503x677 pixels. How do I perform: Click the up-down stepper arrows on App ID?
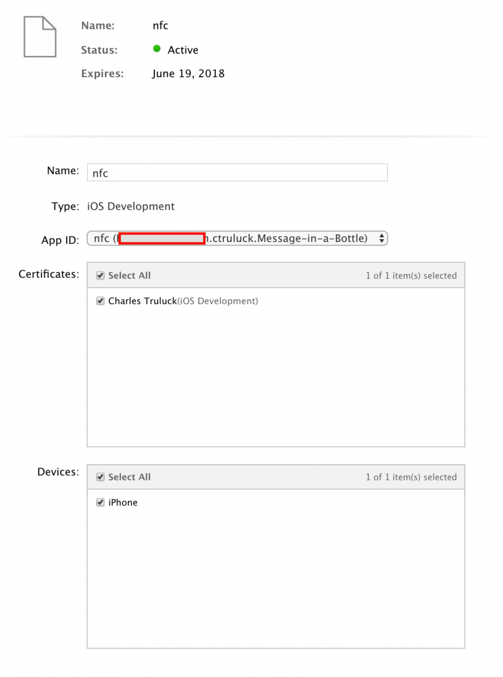pyautogui.click(x=381, y=238)
